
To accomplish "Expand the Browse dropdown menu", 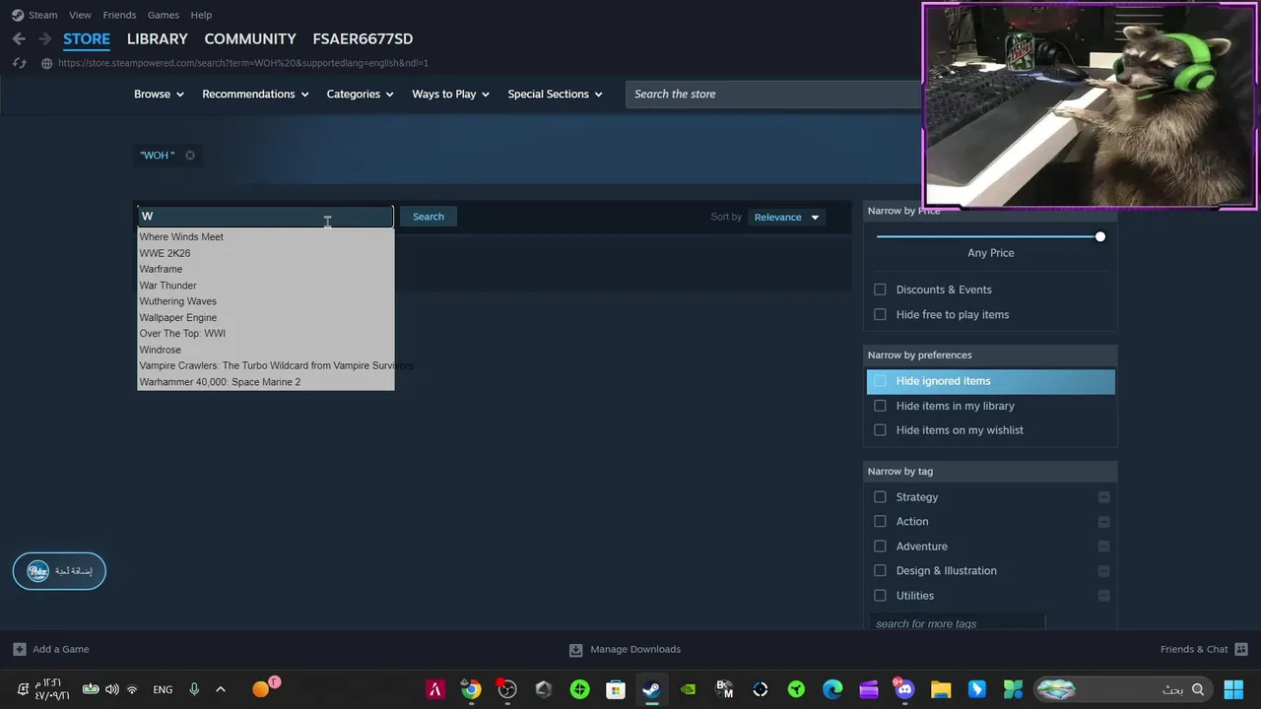I will (x=160, y=95).
